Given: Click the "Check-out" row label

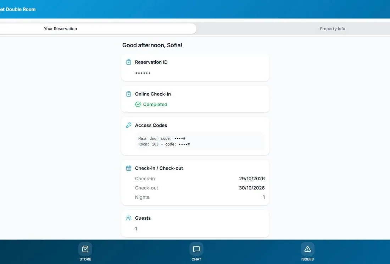Looking at the screenshot, I should click(146, 188).
